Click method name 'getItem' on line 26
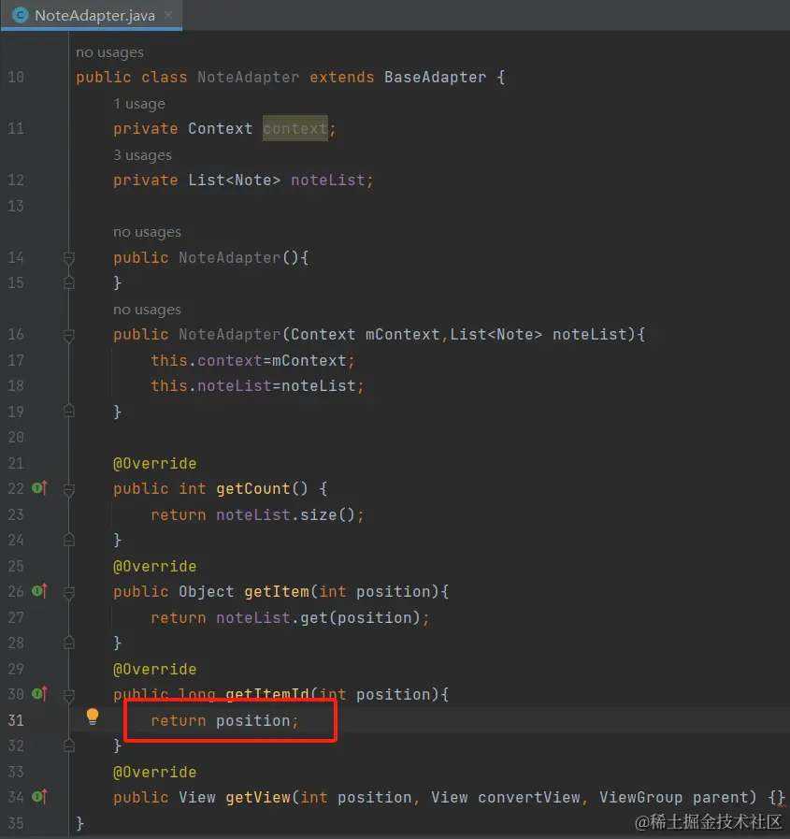 [x=277, y=591]
